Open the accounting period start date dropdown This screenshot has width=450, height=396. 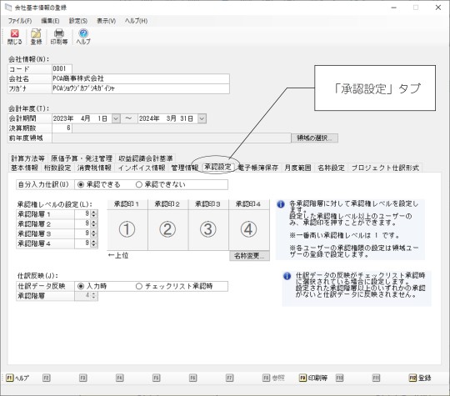point(116,118)
